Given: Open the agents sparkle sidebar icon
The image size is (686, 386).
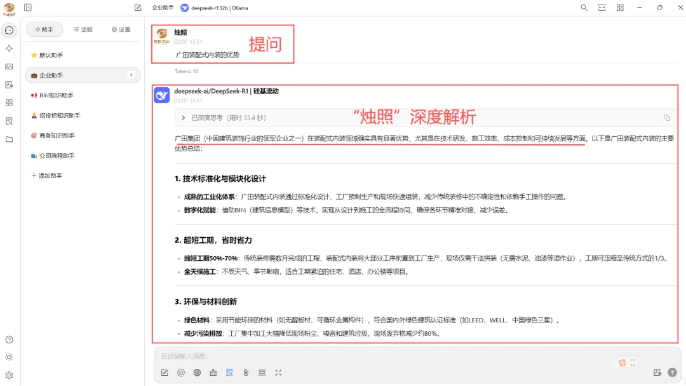Looking at the screenshot, I should [9, 48].
